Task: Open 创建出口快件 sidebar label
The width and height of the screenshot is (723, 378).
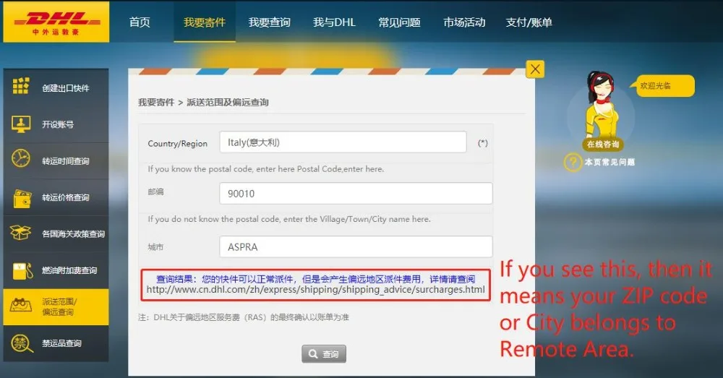Action: [x=66, y=88]
